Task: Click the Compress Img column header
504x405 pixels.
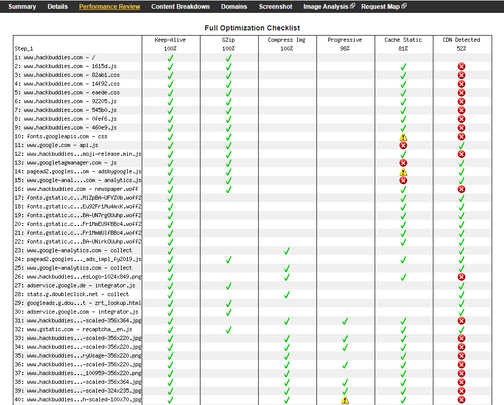Action: [x=287, y=40]
